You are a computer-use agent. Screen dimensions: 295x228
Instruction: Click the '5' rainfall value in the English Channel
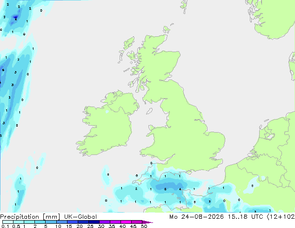click(165, 189)
